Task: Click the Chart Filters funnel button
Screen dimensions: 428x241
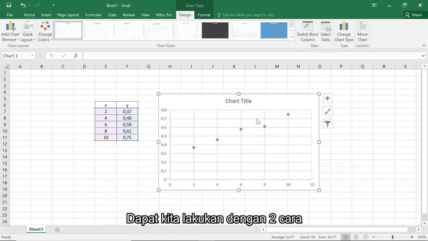Action: pyautogui.click(x=327, y=124)
